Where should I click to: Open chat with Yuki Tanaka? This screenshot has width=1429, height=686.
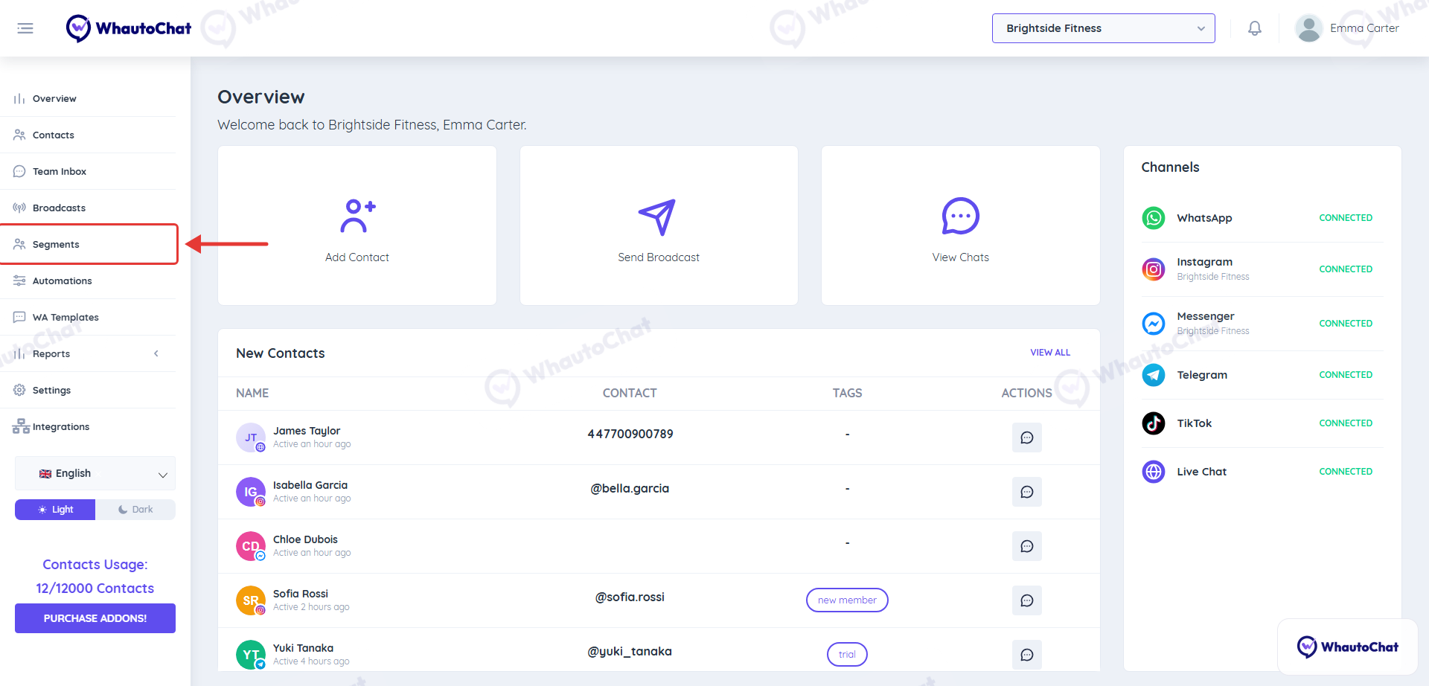[x=1026, y=655]
